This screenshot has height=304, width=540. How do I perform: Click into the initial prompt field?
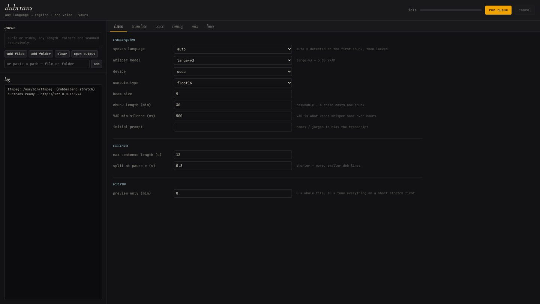coord(232,127)
